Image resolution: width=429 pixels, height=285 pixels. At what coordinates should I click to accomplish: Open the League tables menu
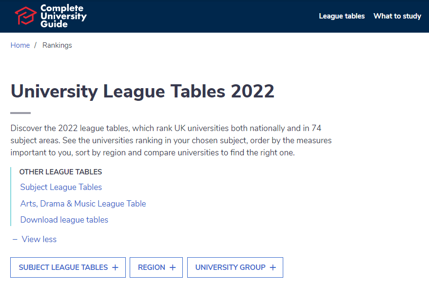(x=342, y=16)
